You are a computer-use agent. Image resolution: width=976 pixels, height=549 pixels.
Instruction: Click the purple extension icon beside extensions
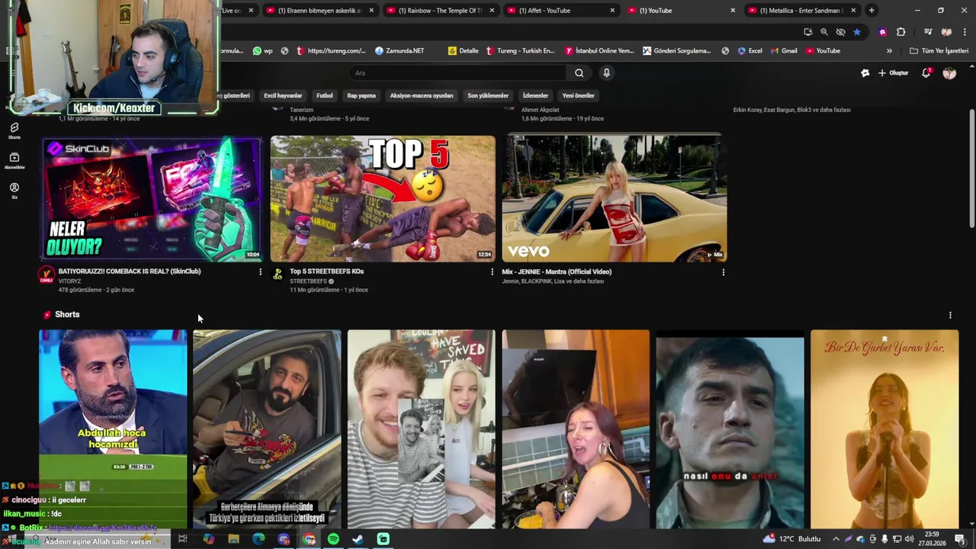pos(883,32)
